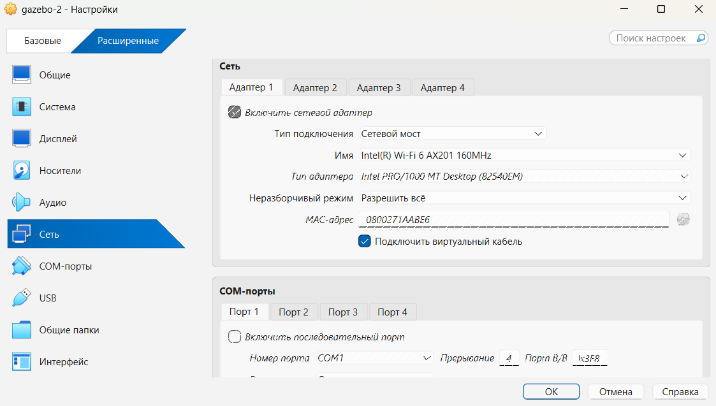This screenshot has width=716, height=406.
Task: Enable Включить последовательный порт checkbox
Action: pyautogui.click(x=234, y=337)
